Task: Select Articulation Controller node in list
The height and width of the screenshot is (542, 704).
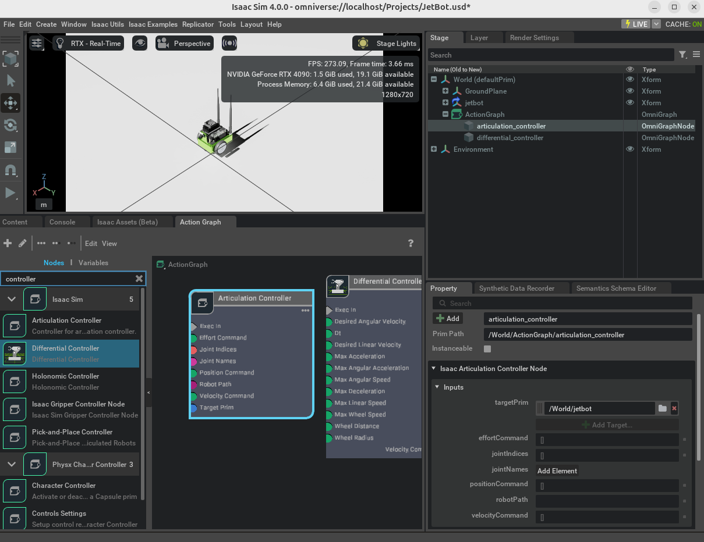Action: pos(70,326)
